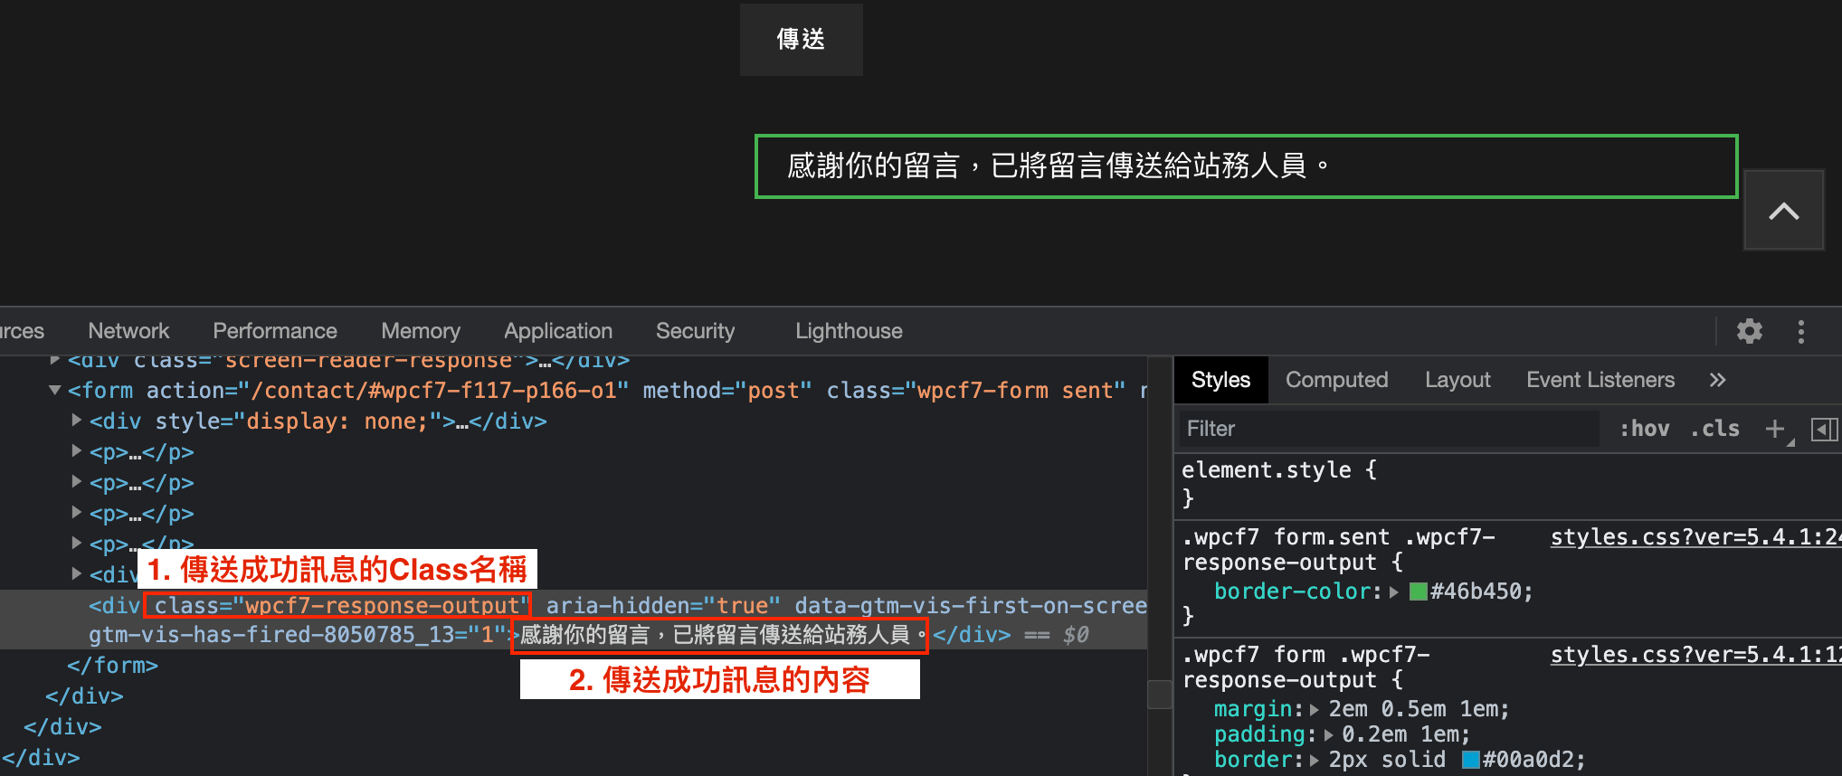Open the Security tab
1842x776 pixels.
pos(695,331)
